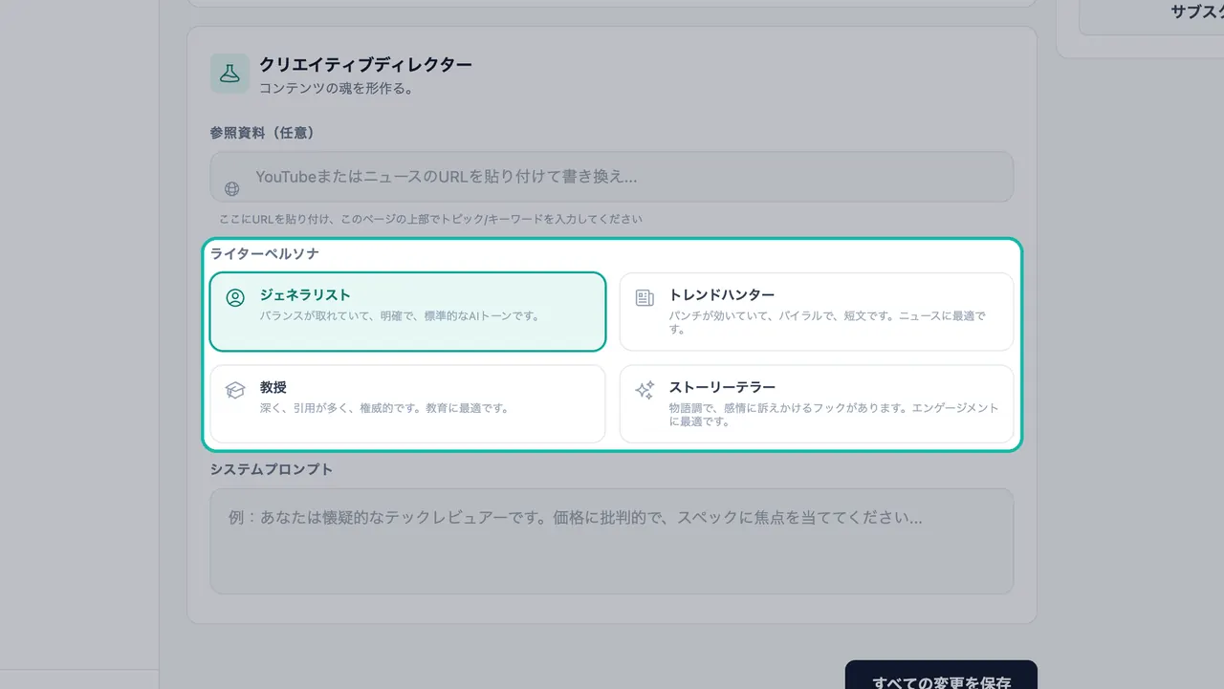Select the ジェネラリスト writer persona
The height and width of the screenshot is (689, 1224).
click(407, 312)
